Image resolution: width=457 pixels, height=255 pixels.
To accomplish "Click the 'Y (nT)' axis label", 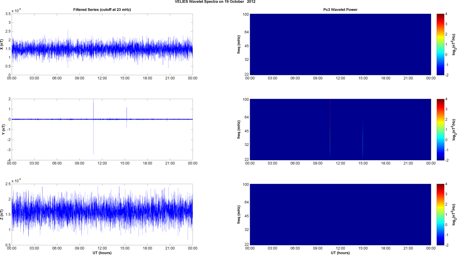I will (x=3, y=129).
